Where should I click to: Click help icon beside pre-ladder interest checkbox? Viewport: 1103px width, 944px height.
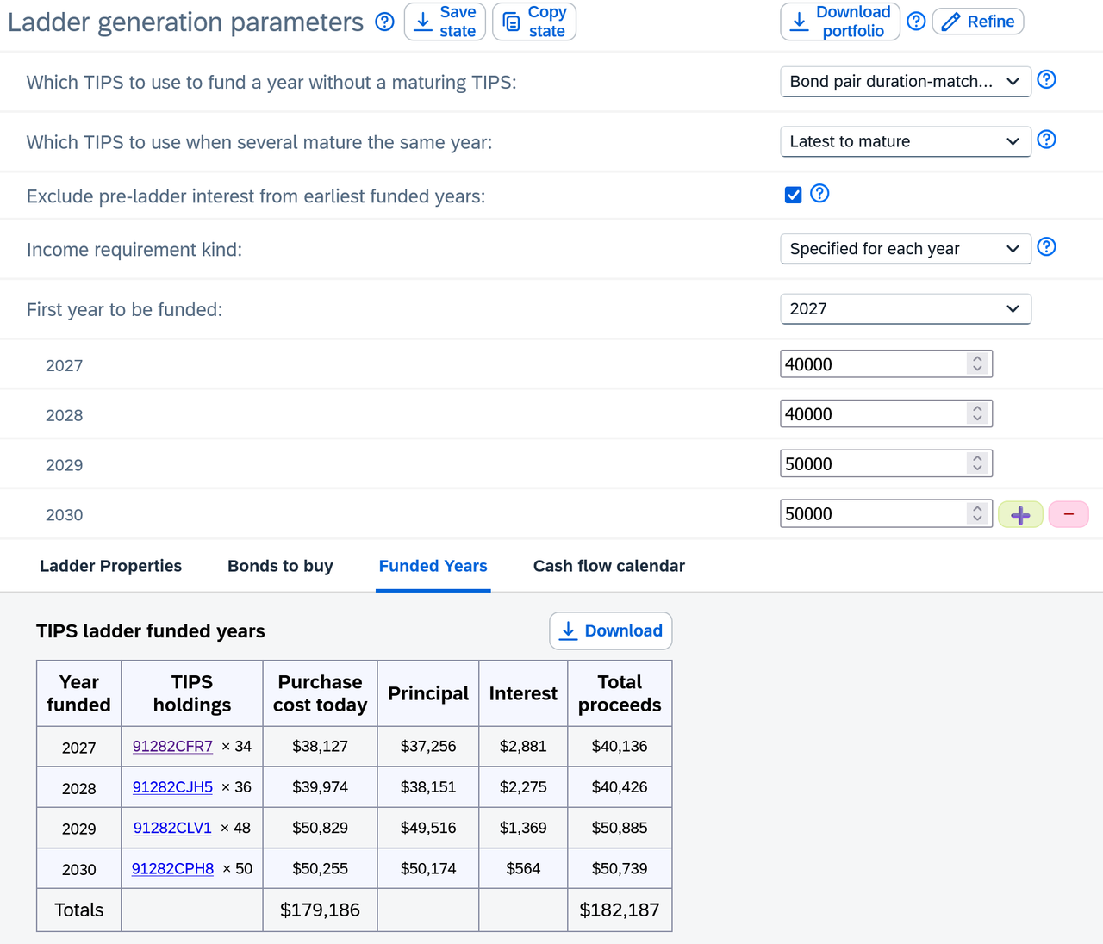(x=819, y=194)
